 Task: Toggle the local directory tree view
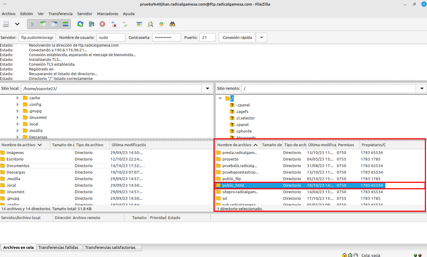click(43, 24)
